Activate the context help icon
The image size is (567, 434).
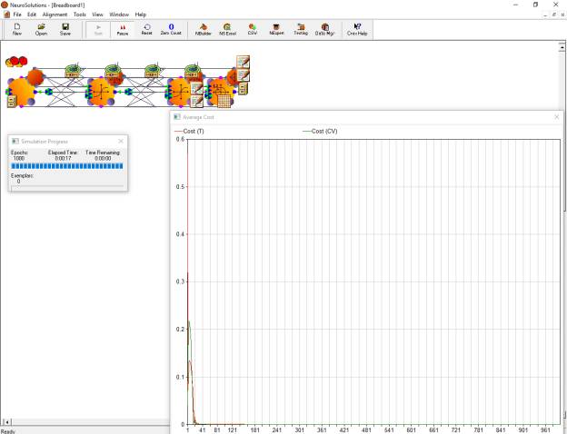coord(357,29)
